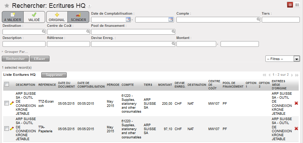Click the Description input field
The image size is (303, 143).
click(x=24, y=44)
